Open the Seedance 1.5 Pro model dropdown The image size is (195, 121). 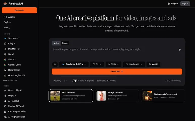click(x=74, y=64)
